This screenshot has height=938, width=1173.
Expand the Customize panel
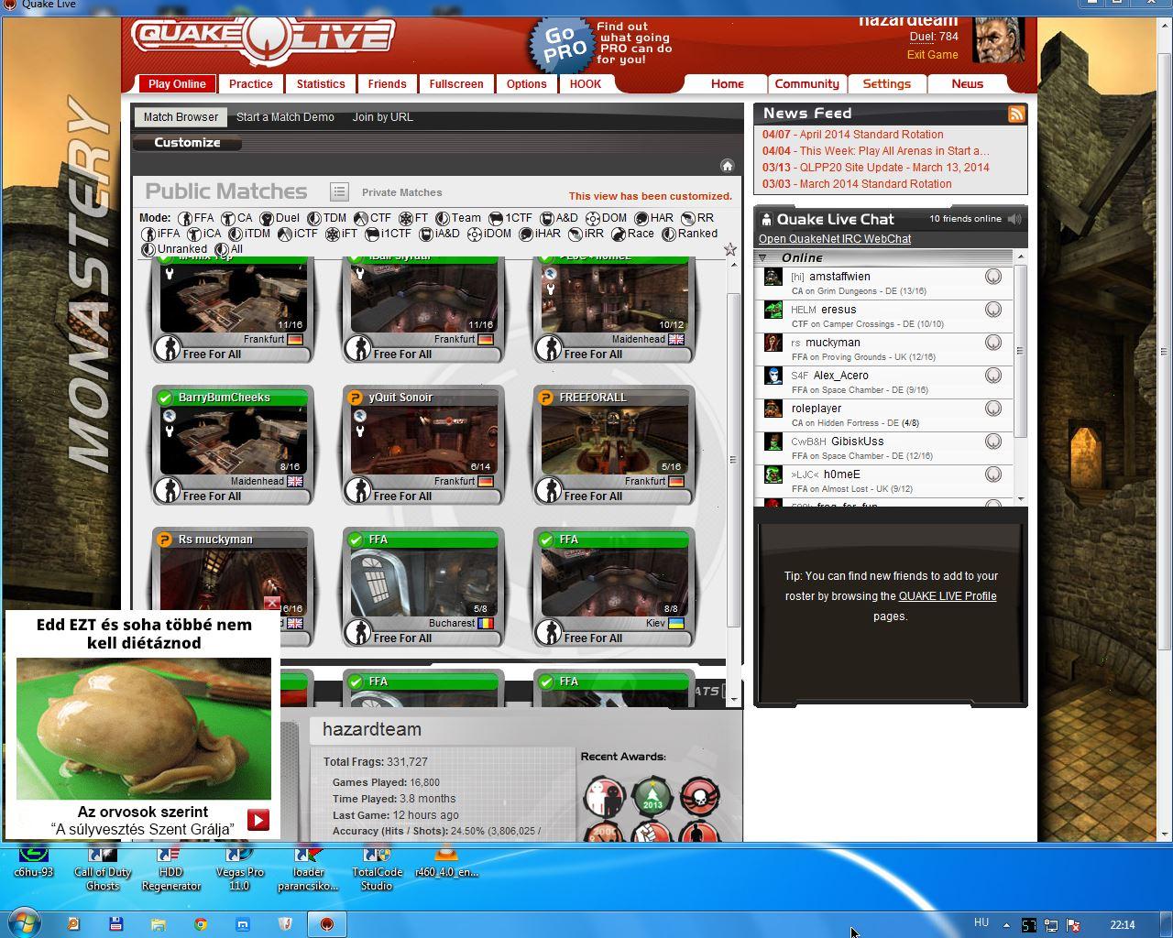click(x=187, y=143)
